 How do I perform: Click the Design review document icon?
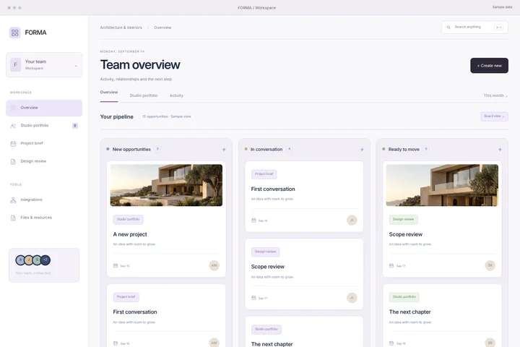(13, 162)
